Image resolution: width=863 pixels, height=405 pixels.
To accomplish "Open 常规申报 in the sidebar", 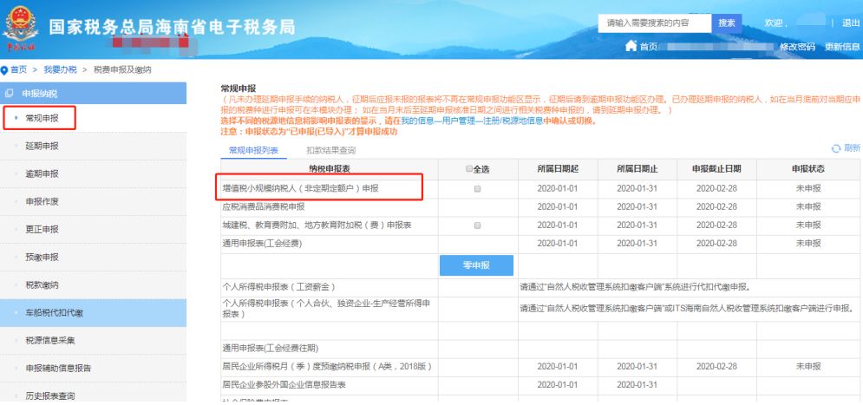I will pyautogui.click(x=42, y=118).
